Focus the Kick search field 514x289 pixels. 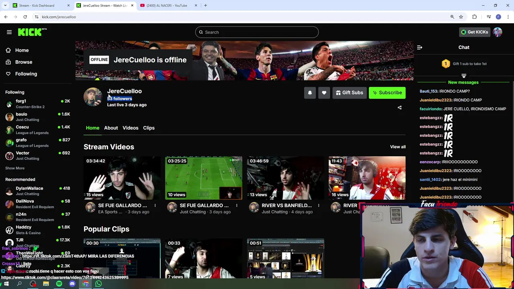pos(257,32)
